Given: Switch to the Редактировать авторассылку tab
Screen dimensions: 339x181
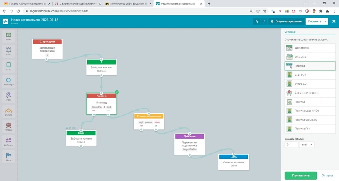Looking at the screenshot, I should [x=179, y=4].
